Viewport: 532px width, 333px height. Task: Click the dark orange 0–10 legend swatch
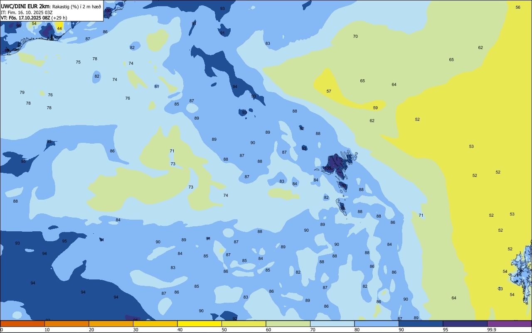pyautogui.click(x=22, y=323)
